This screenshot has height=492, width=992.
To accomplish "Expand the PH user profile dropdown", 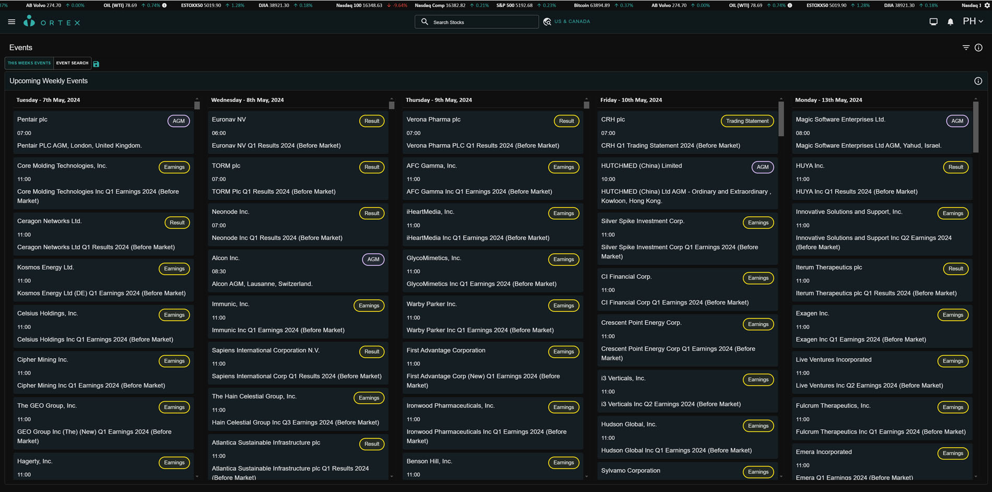I will pos(973,21).
